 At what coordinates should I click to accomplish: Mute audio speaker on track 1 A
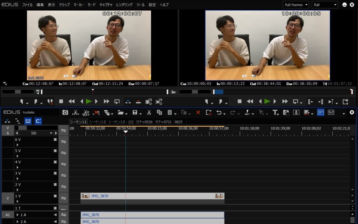(x=55, y=215)
